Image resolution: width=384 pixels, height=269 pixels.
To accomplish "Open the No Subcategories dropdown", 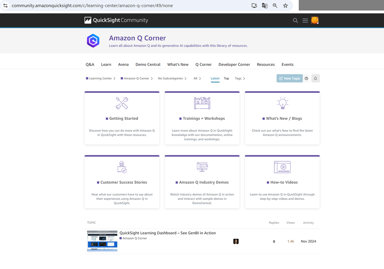I will (x=172, y=78).
